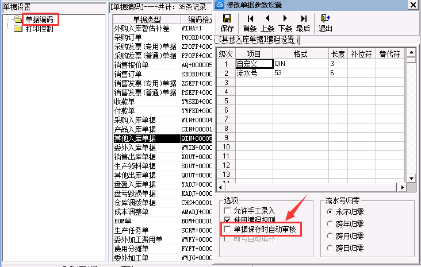Uncheck 使用编码规则 checkbox

click(x=227, y=219)
